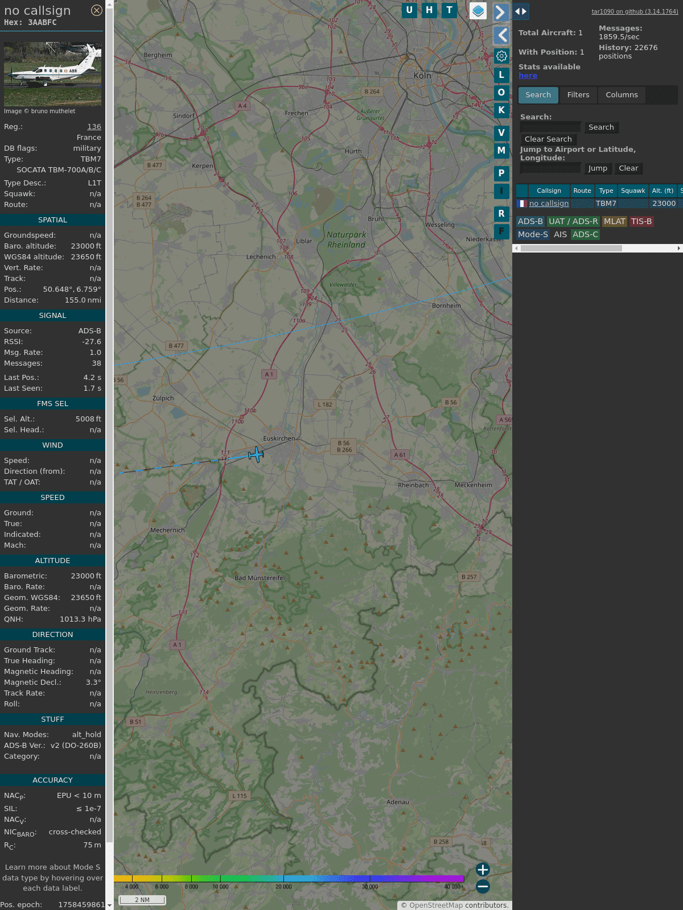Zoom out the map with minus button
Viewport: 683px width, 910px height.
[x=483, y=886]
